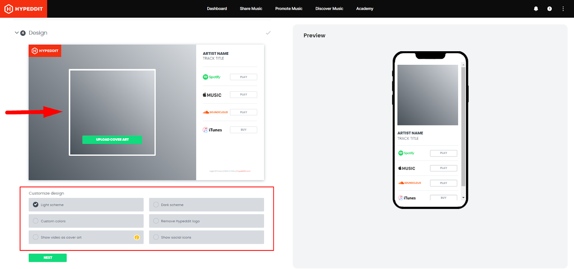
Task: Select the Light scheme option
Action: tap(86, 205)
